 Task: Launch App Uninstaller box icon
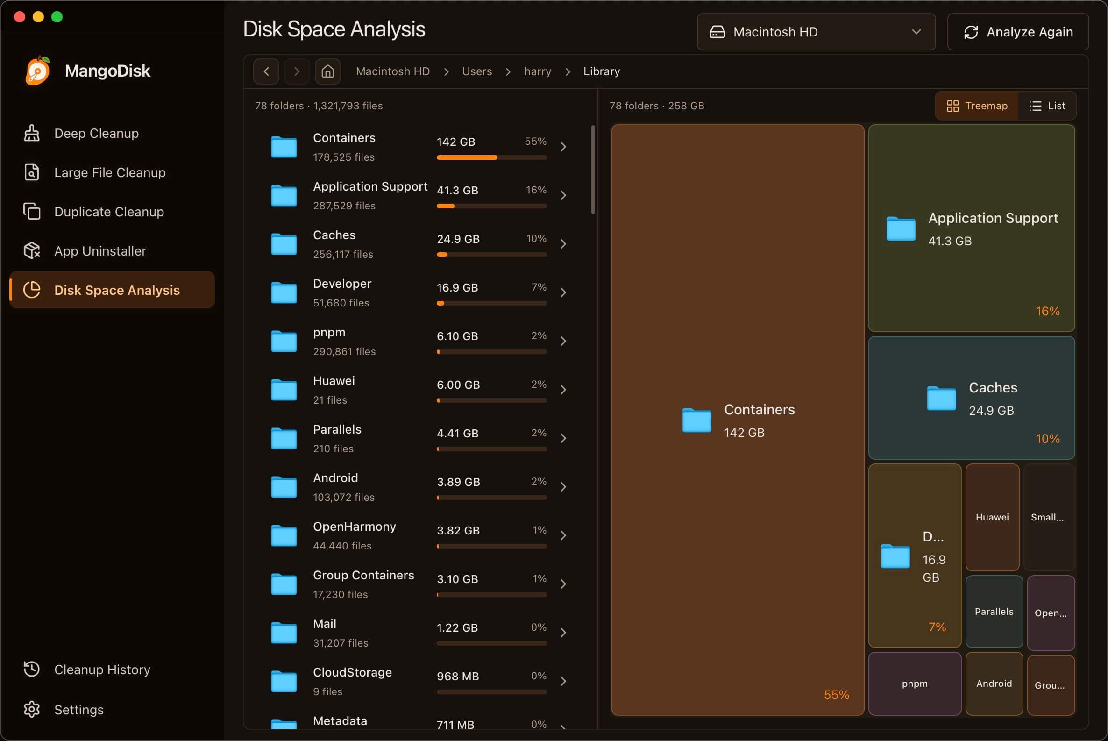click(x=32, y=251)
